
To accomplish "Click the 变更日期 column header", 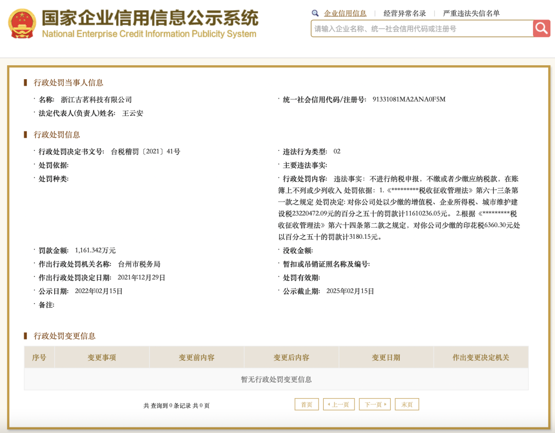I will tap(386, 357).
